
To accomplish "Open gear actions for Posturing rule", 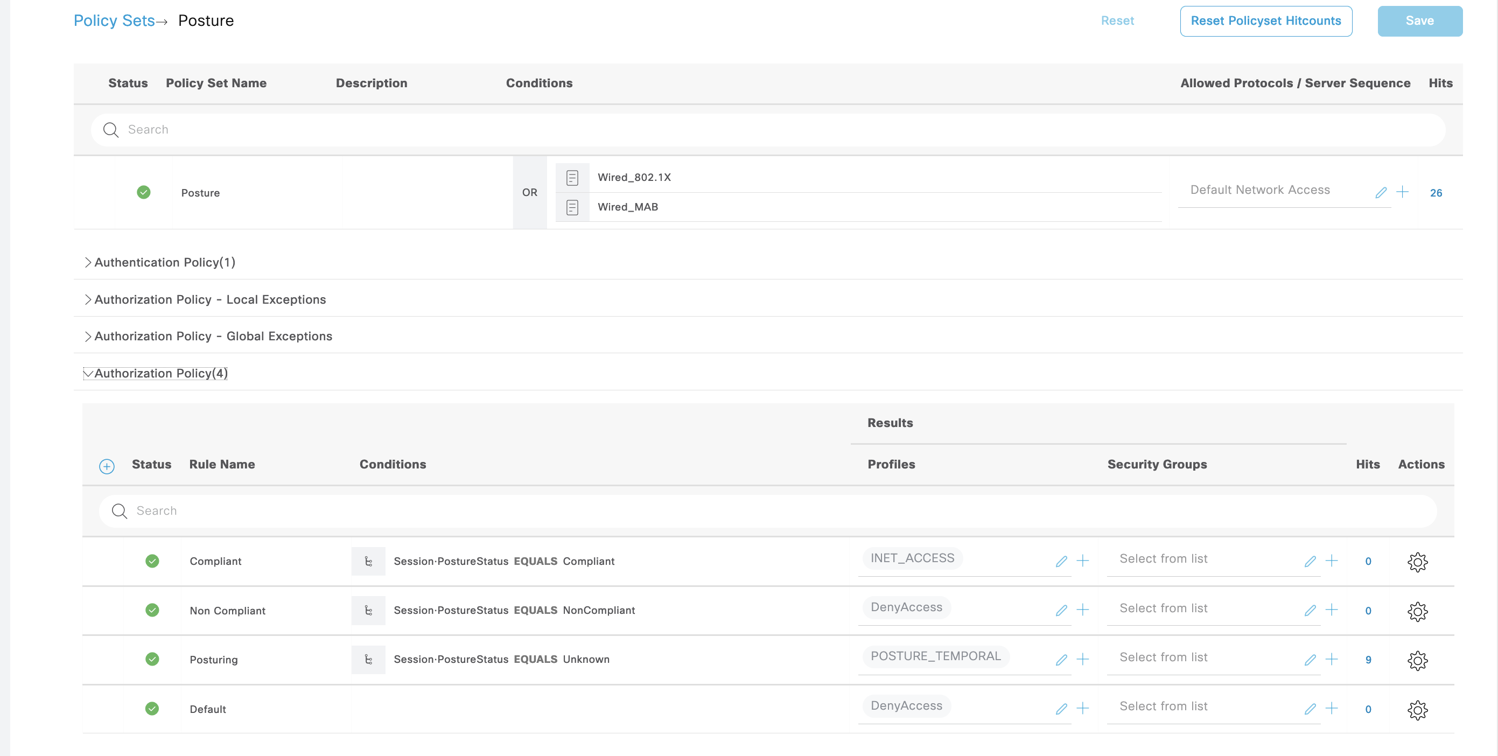I will point(1417,660).
